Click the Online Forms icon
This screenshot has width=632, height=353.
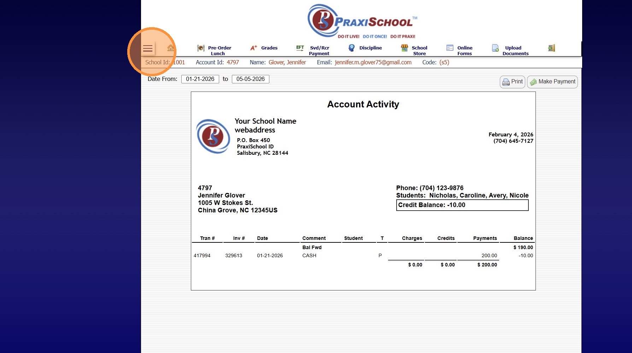[x=450, y=48]
